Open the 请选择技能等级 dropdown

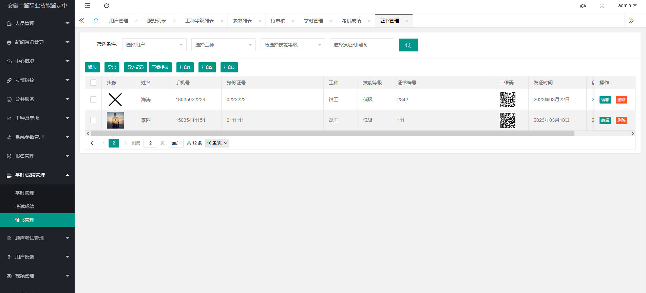[293, 45]
